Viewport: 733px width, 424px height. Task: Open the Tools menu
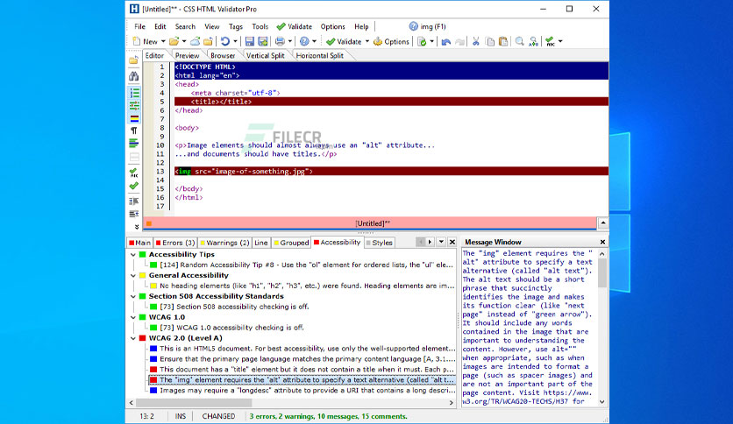click(x=260, y=26)
